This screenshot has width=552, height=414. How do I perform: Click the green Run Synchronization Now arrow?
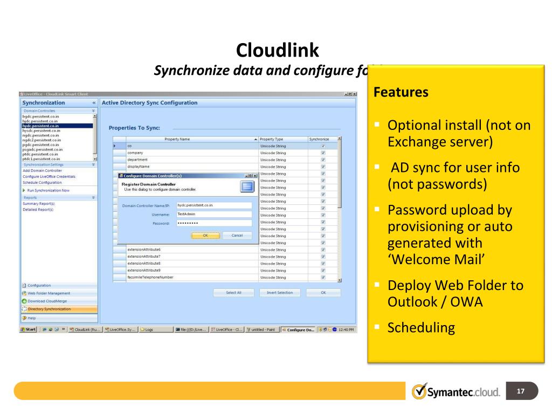tap(24, 190)
